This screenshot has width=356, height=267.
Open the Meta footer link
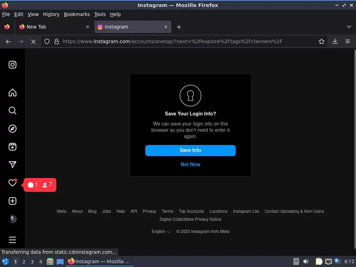click(62, 211)
